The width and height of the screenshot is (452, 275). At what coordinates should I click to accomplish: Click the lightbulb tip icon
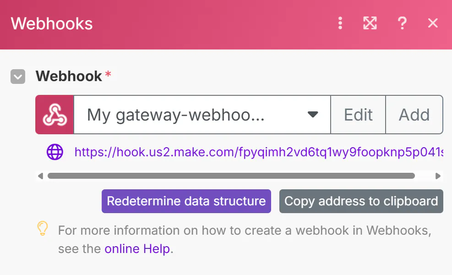(43, 228)
